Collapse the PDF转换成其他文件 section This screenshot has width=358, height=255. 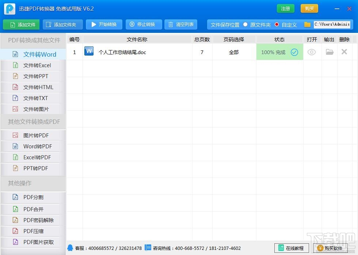point(33,41)
